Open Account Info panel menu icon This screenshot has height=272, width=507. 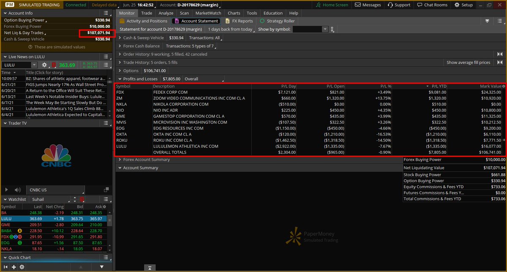[x=106, y=13]
